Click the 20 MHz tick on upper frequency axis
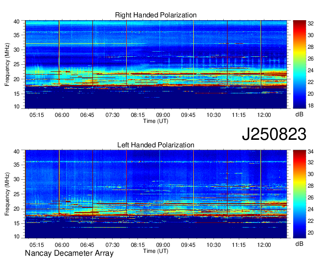Image resolution: width=319 pixels, height=259 pixels. pyautogui.click(x=16, y=79)
